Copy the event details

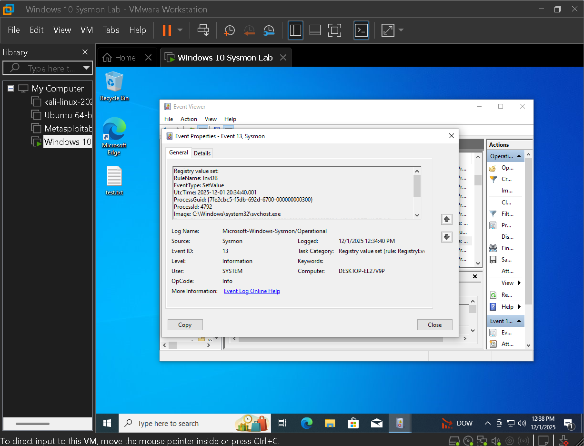(x=185, y=324)
